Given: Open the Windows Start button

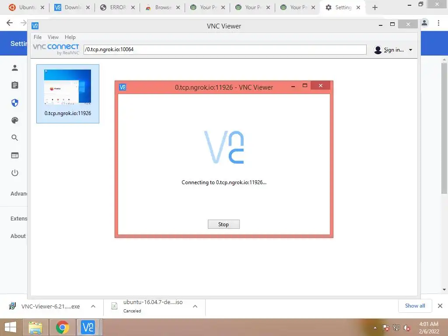Looking at the screenshot, I should pyautogui.click(x=10, y=327).
